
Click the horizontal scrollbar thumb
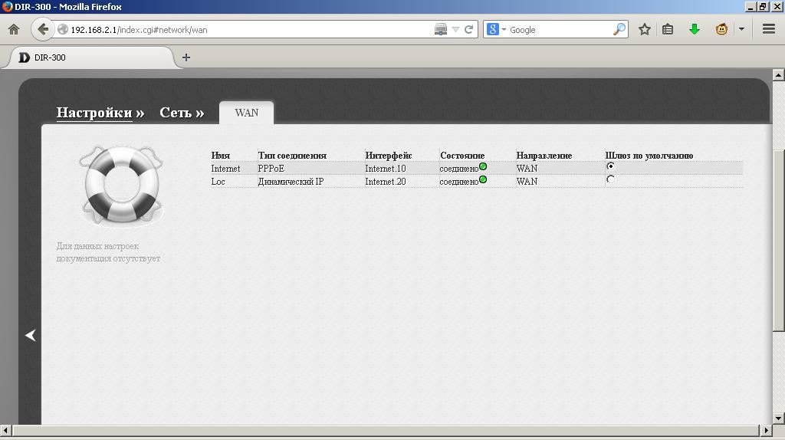pyautogui.click(x=386, y=430)
